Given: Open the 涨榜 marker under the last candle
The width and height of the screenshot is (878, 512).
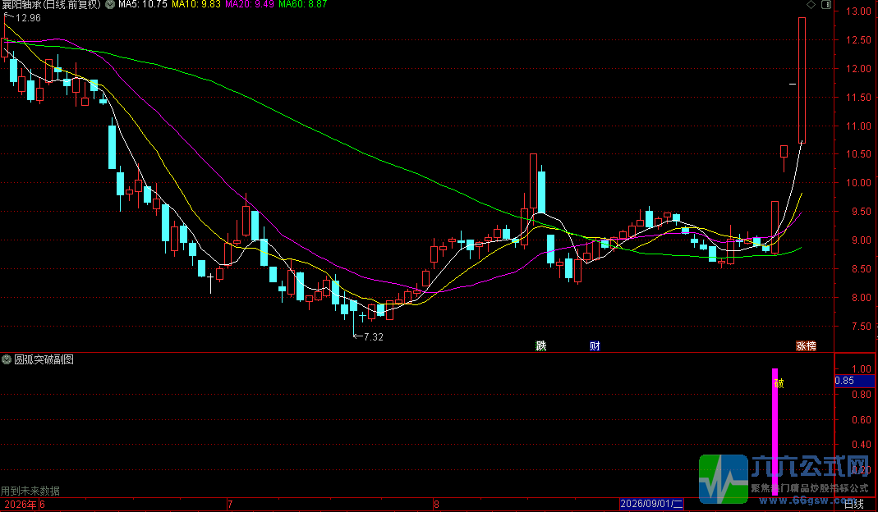Looking at the screenshot, I should point(807,345).
